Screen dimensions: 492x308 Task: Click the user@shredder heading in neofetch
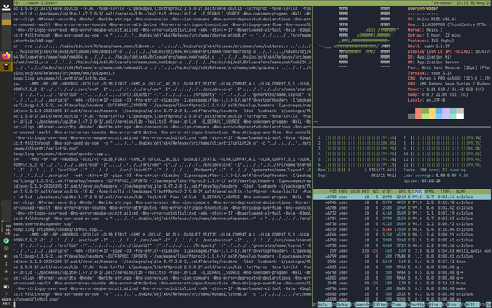(423, 8)
